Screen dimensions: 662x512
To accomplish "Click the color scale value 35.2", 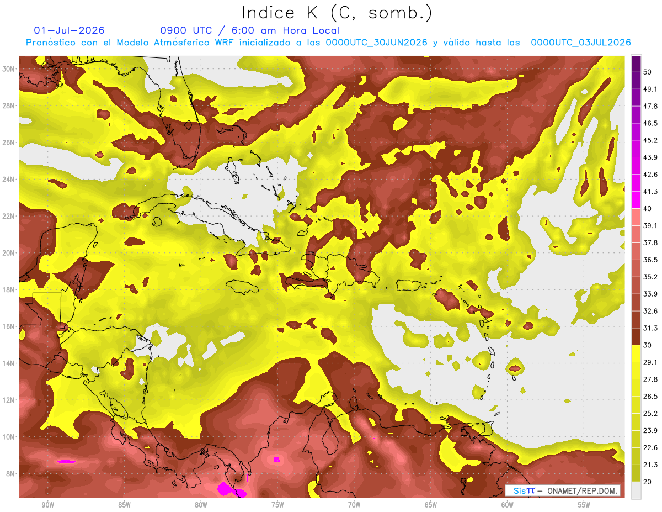I will click(650, 277).
